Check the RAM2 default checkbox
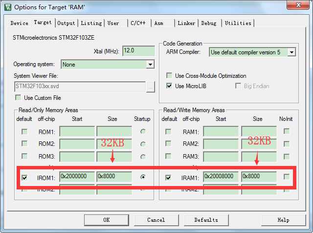Screen dimensions: 313x233 (168, 144)
